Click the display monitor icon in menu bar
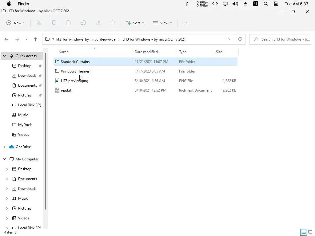The width and height of the screenshot is (315, 236). (x=225, y=4)
